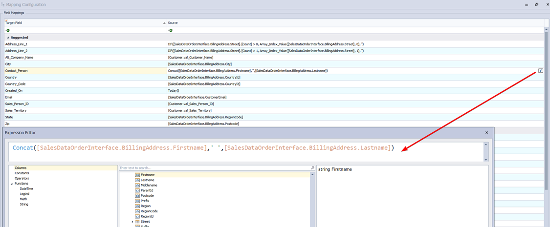Click the BillingAddress.RegionCode source cell
Image resolution: width=550 pixels, height=227 pixels.
pos(355,117)
